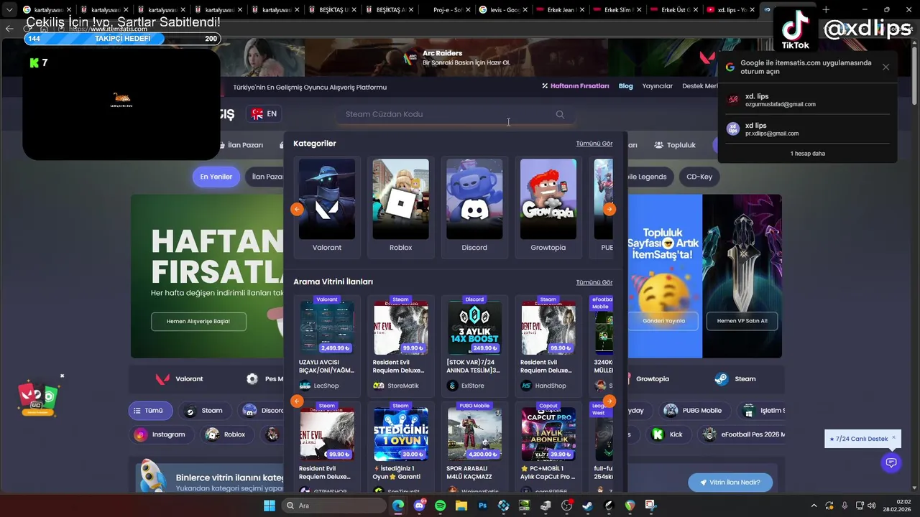The width and height of the screenshot is (920, 517).
Task: Open the live chat bubble icon
Action: [x=891, y=462]
